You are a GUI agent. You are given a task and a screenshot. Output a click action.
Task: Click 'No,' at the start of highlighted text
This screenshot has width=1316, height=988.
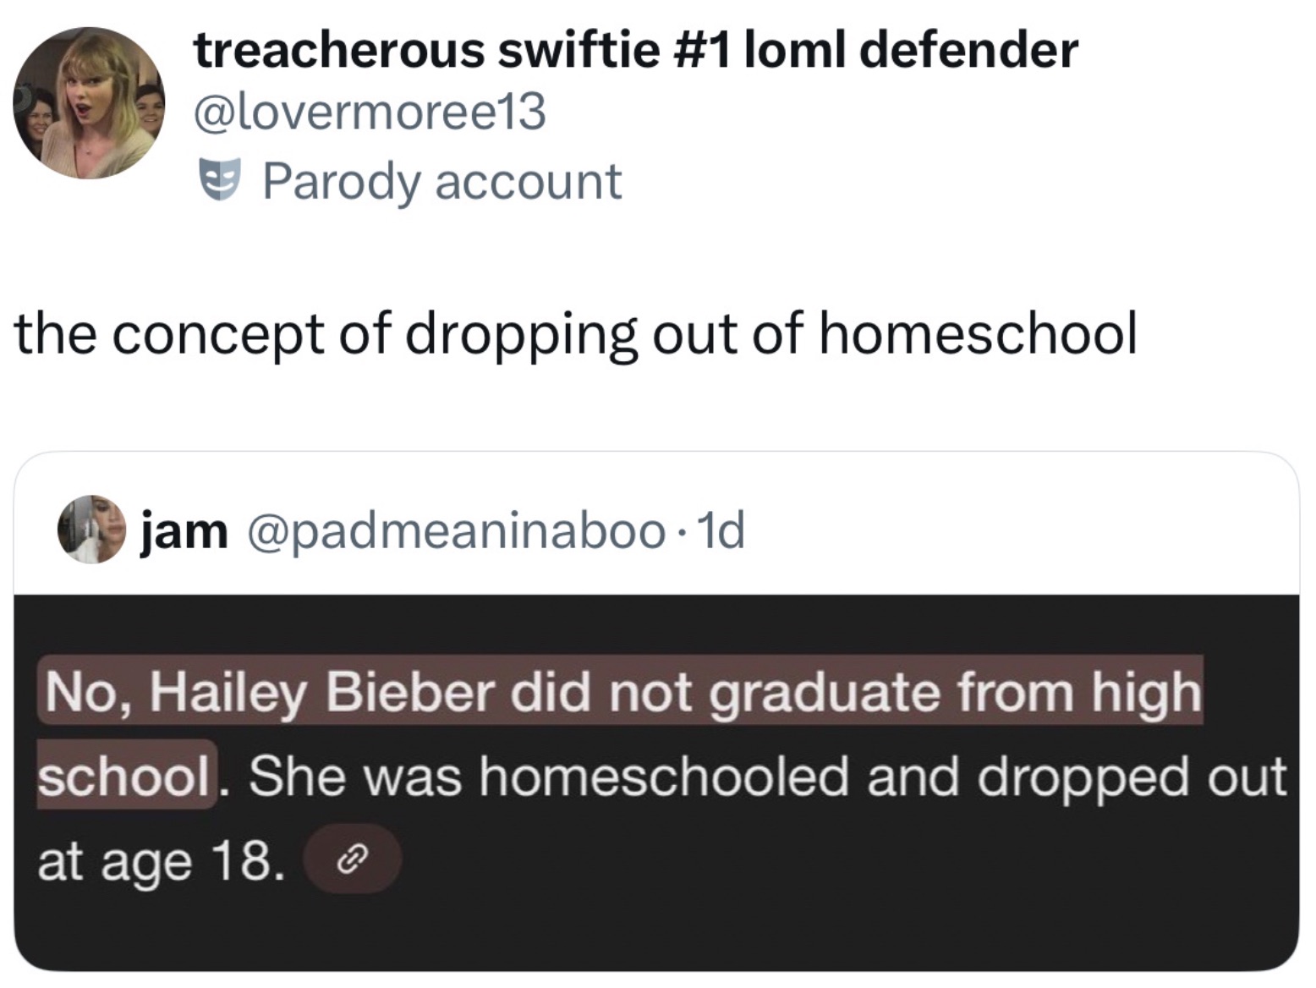88,692
